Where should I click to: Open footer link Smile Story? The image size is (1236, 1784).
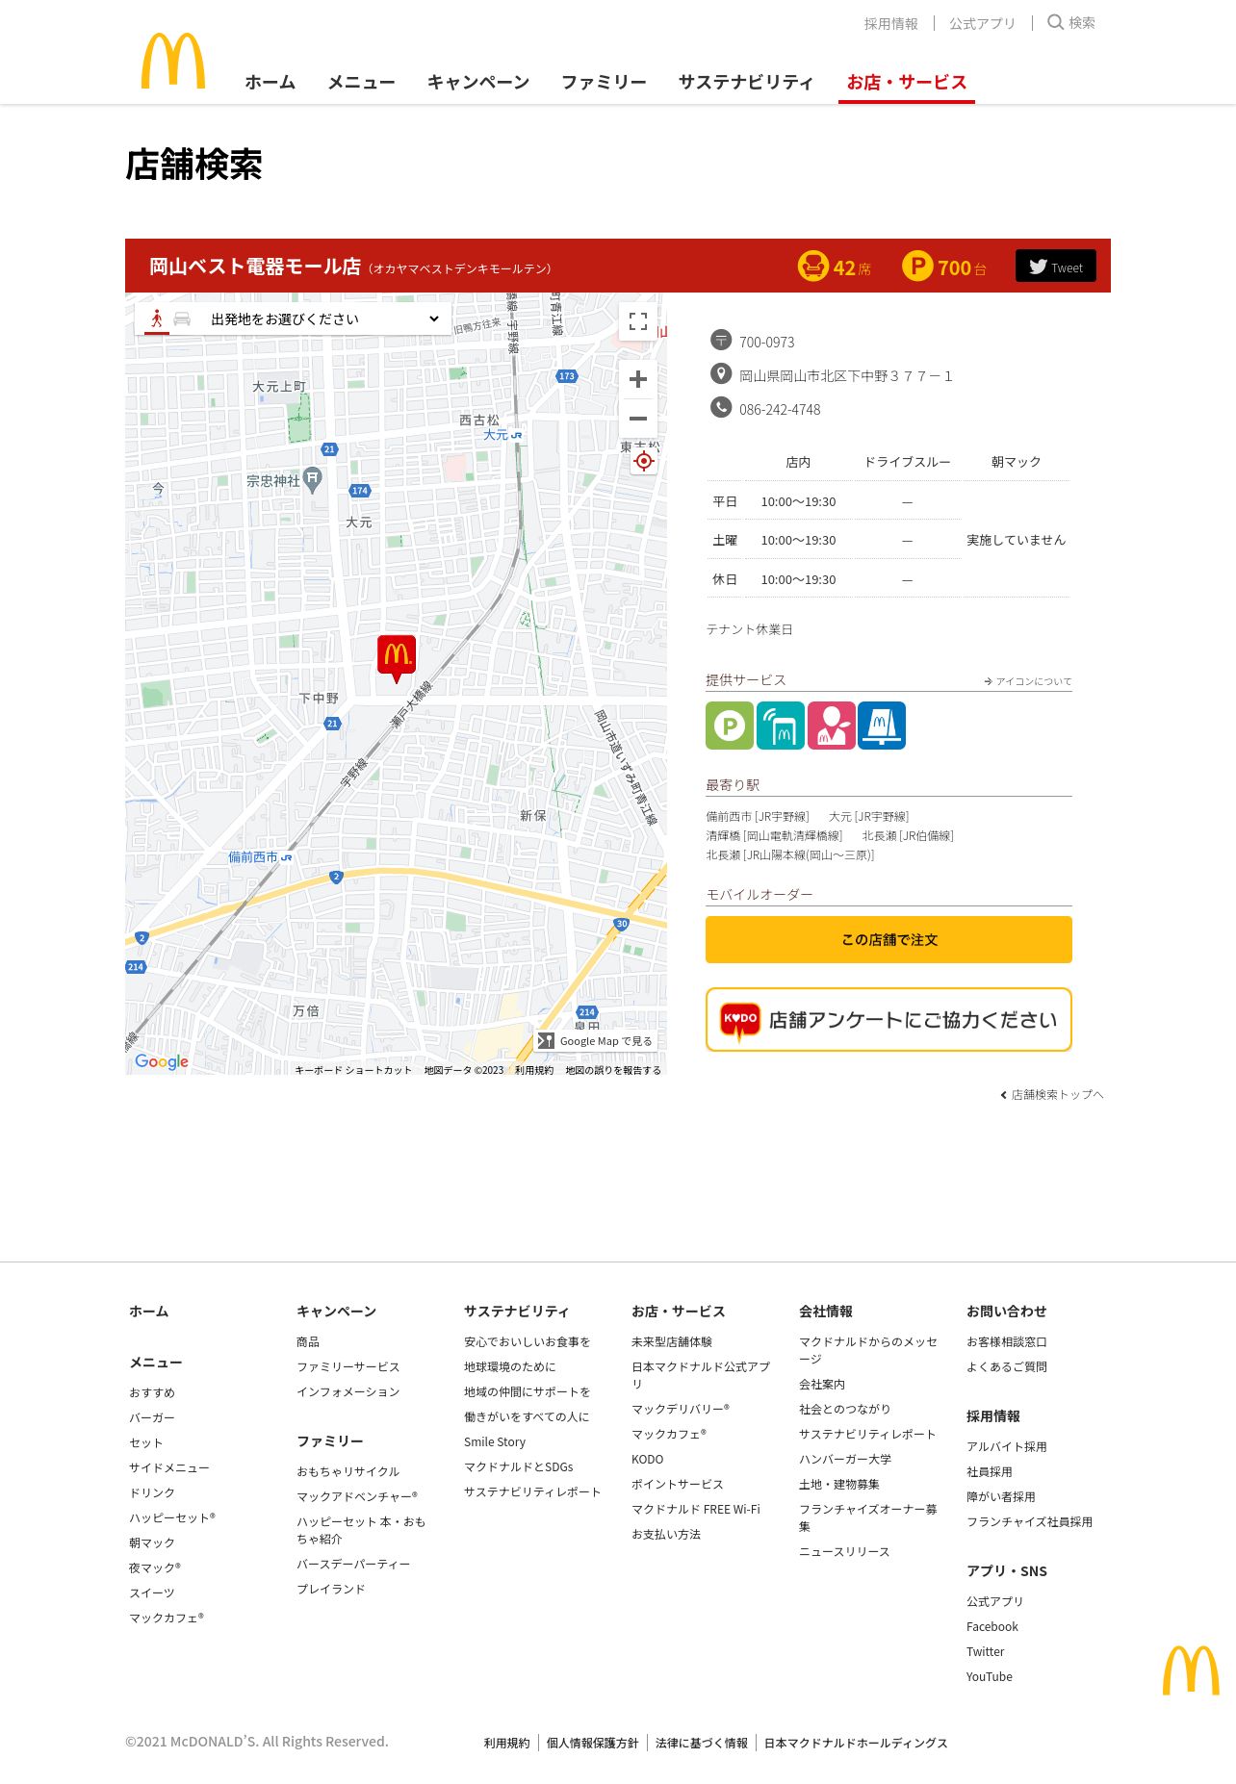(495, 1441)
